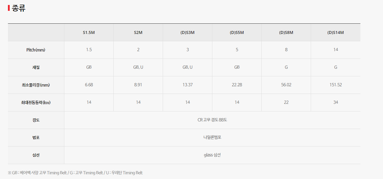This screenshot has width=383, height=179.
Task: Click the 심선 row label
Action: (x=36, y=155)
